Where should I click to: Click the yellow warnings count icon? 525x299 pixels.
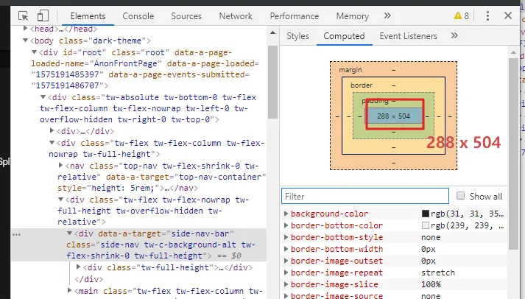[x=462, y=15]
